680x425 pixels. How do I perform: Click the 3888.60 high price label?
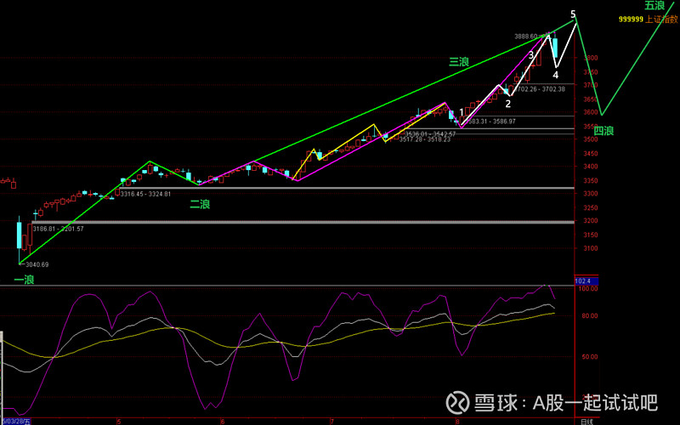tap(526, 37)
